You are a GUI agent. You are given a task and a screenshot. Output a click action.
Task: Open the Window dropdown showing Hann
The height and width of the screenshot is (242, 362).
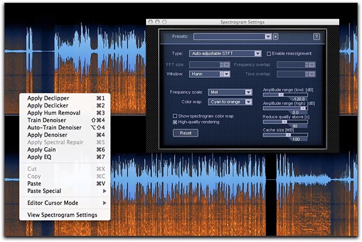(x=209, y=74)
